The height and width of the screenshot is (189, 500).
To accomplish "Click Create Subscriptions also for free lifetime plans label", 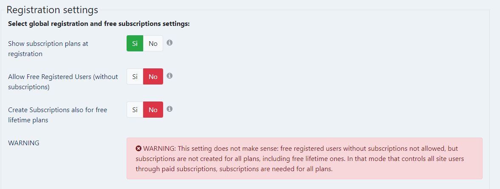I will click(57, 115).
